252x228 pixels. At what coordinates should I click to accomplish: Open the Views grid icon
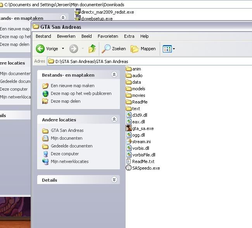167,49
